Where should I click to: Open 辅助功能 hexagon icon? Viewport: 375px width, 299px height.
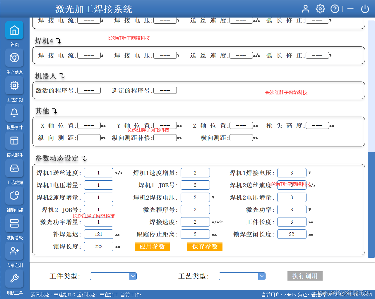tap(14, 196)
